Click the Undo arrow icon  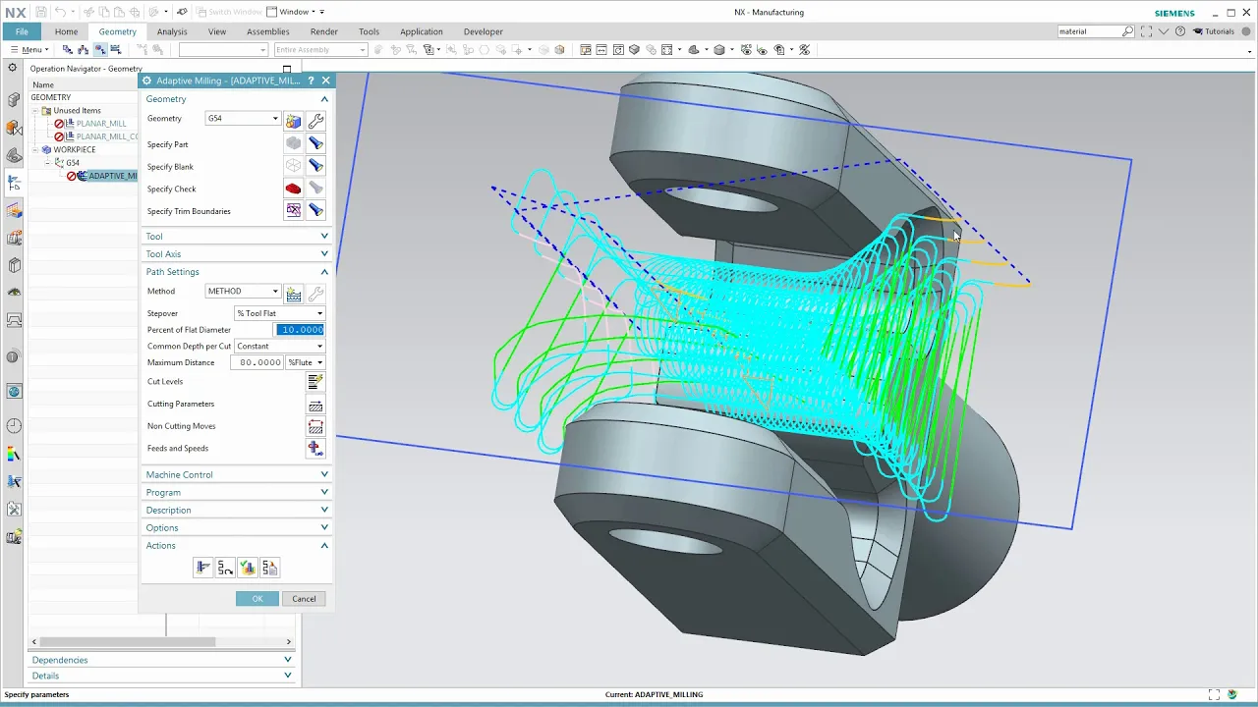click(x=61, y=12)
